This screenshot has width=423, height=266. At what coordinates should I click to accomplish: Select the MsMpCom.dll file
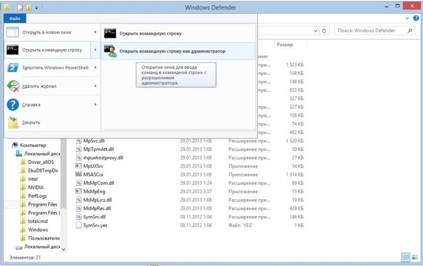(x=99, y=183)
